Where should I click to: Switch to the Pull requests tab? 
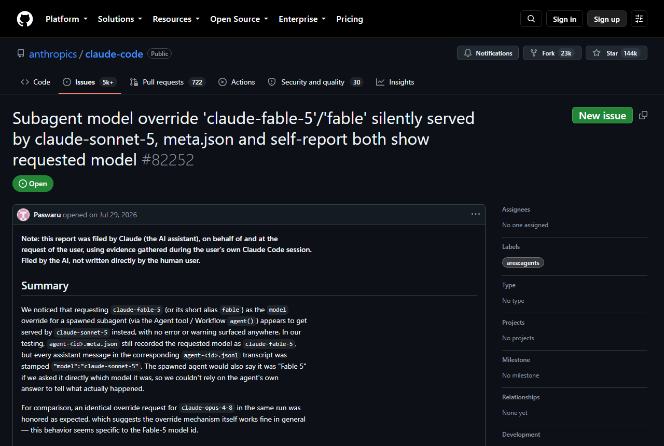point(168,82)
